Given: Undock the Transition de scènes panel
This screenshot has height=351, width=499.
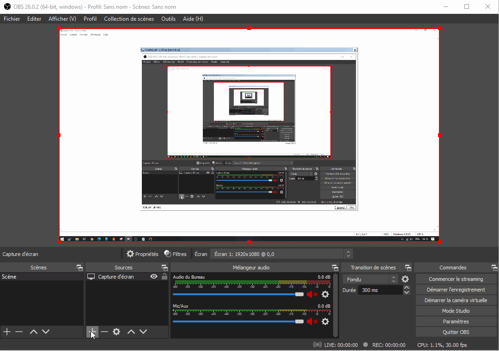Looking at the screenshot, I should point(408,268).
